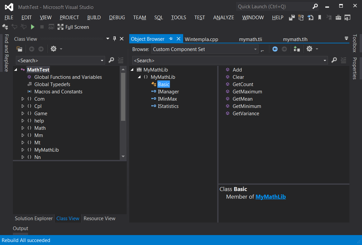The width and height of the screenshot is (362, 245).
Task: Click the green Start Debugging play icon
Action: click(32, 27)
